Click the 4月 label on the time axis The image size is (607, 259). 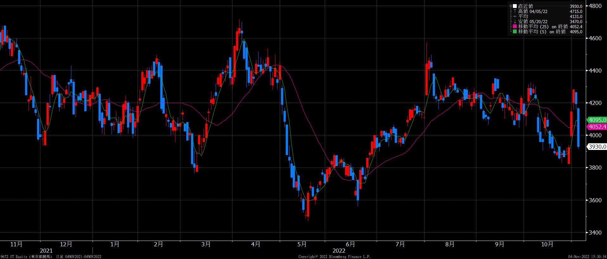255,244
